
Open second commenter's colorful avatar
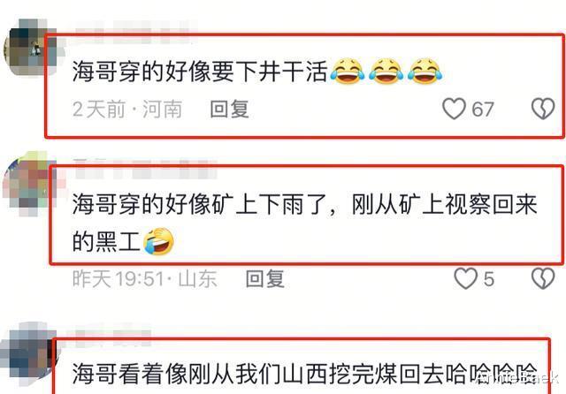point(29,184)
